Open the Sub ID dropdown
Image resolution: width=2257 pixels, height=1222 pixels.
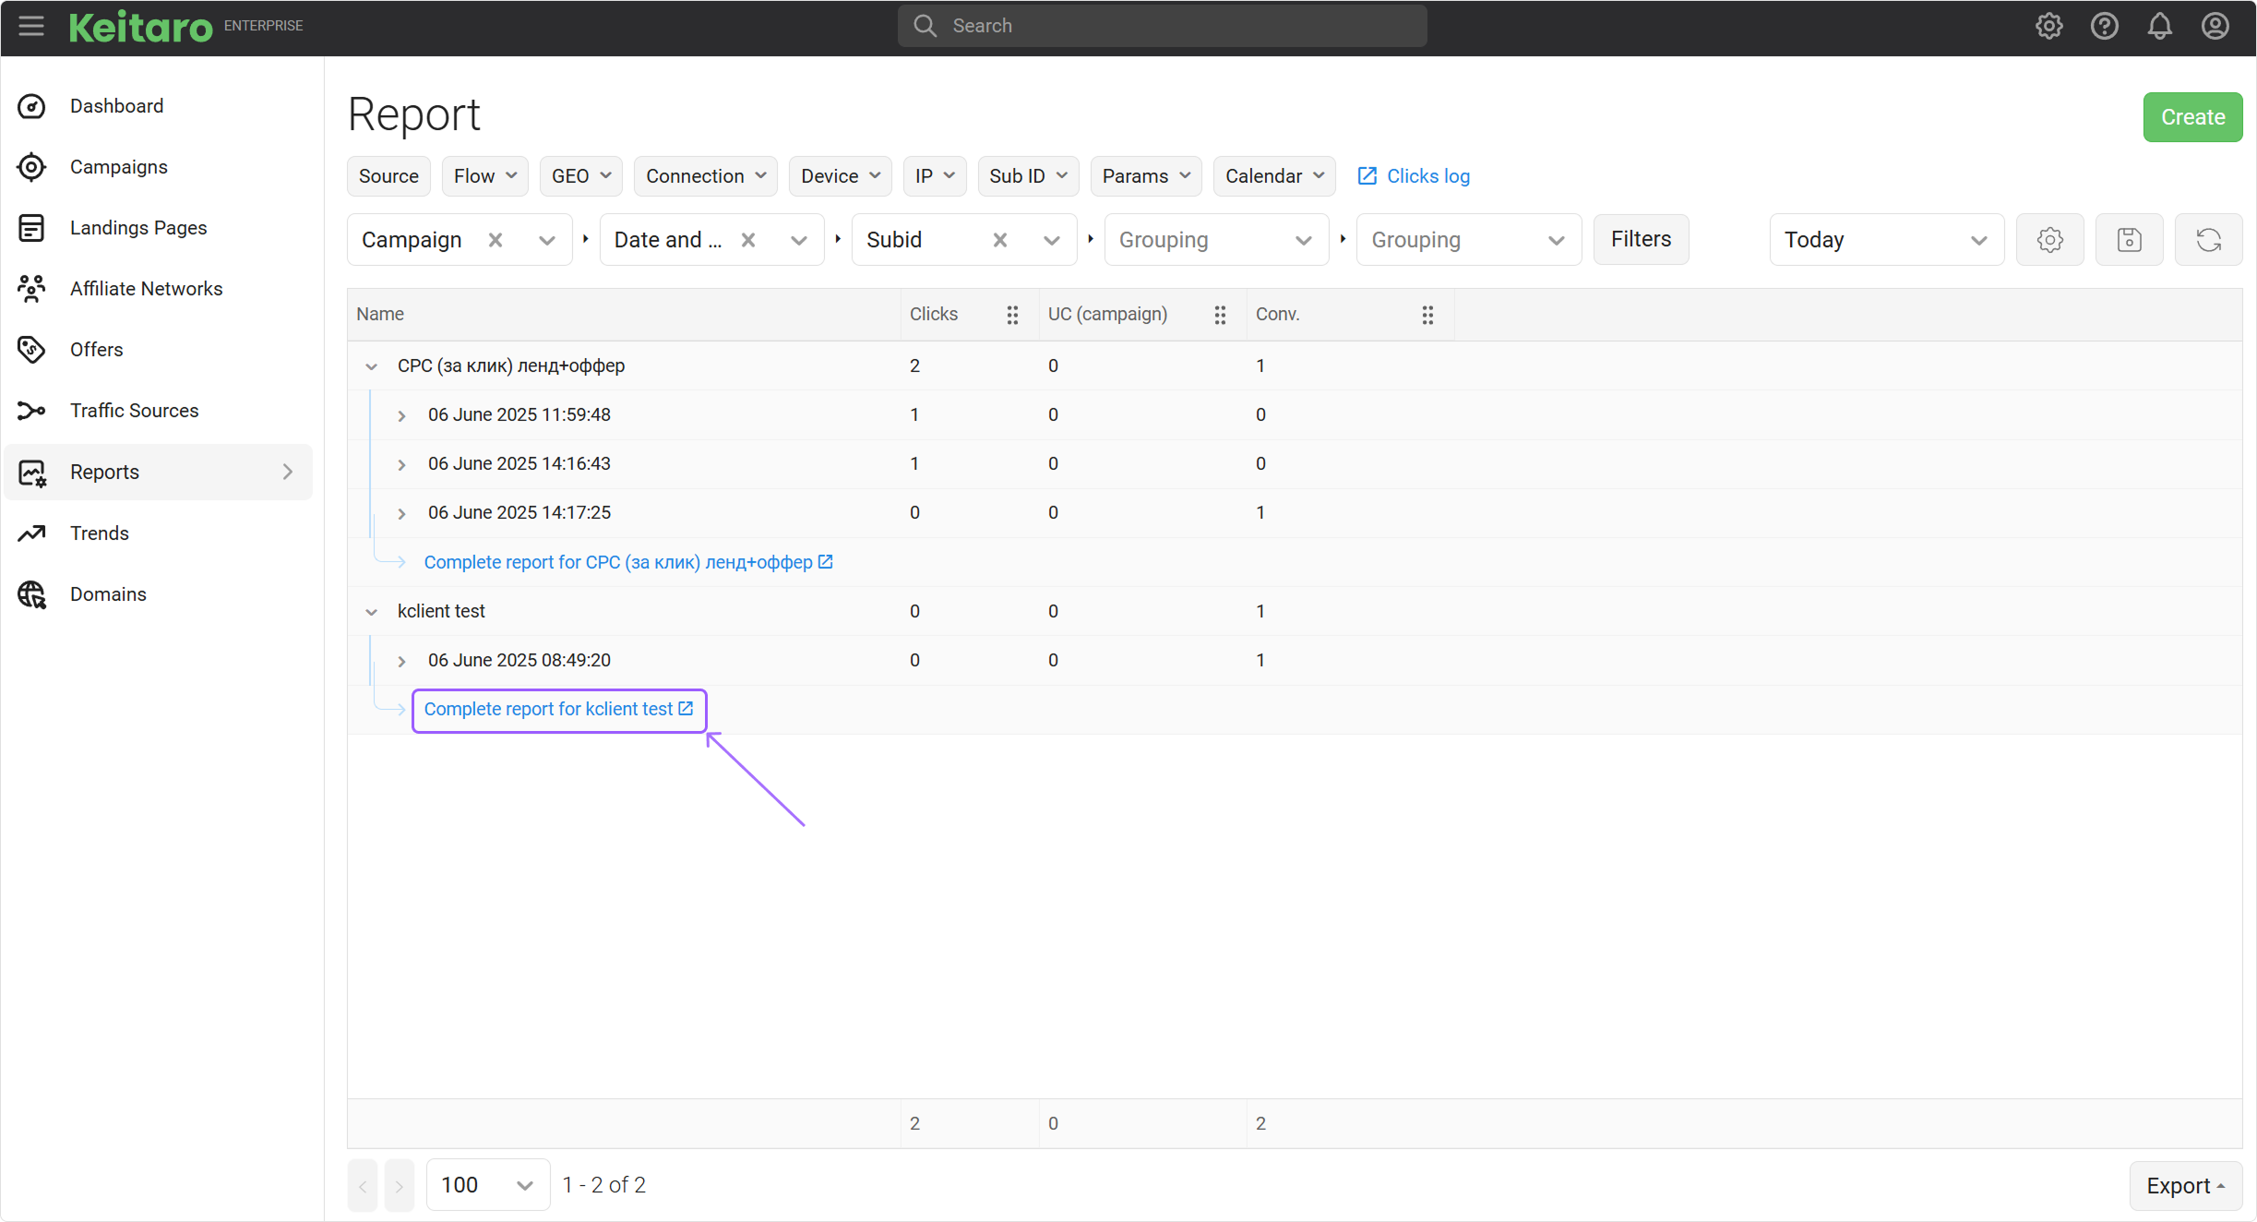click(x=1029, y=176)
